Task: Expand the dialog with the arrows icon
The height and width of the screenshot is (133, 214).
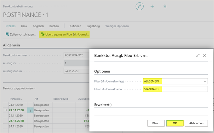Action: click(198, 55)
